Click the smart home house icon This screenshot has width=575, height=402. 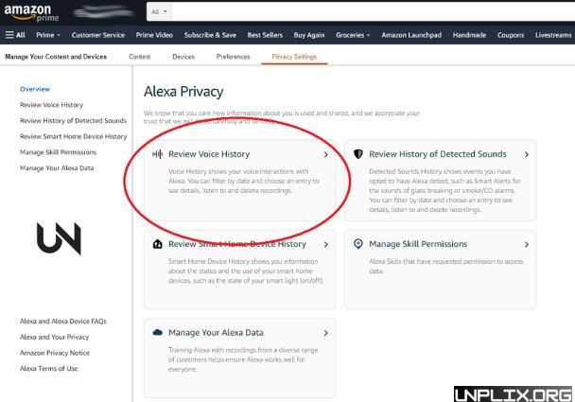point(158,244)
